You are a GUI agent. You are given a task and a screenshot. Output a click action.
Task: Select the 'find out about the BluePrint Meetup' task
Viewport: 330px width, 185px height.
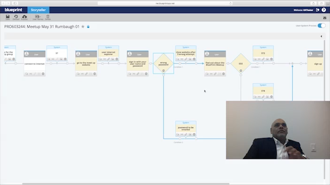click(215, 64)
